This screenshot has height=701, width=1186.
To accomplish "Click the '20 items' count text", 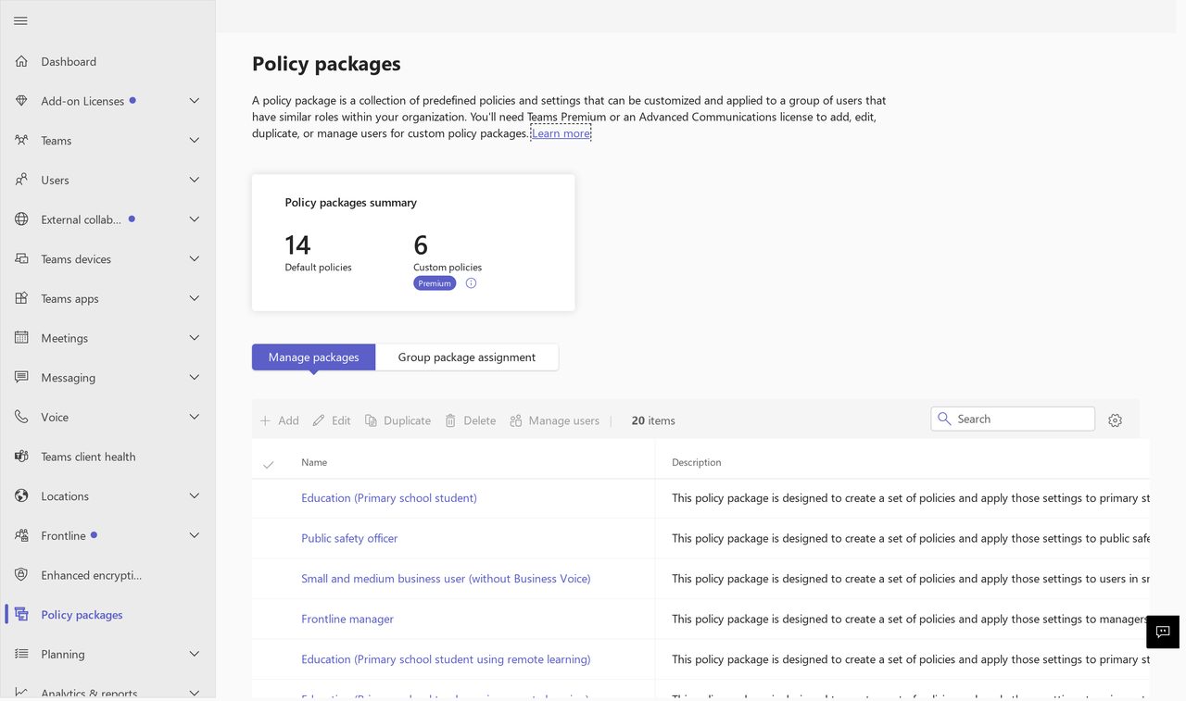I will [653, 420].
